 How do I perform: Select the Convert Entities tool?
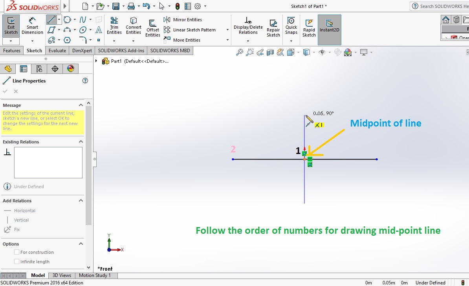coord(133,27)
